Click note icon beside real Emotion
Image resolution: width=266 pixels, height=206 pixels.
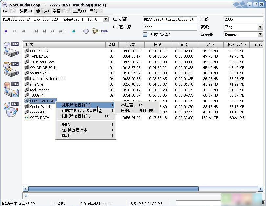pyautogui.click(x=27, y=90)
